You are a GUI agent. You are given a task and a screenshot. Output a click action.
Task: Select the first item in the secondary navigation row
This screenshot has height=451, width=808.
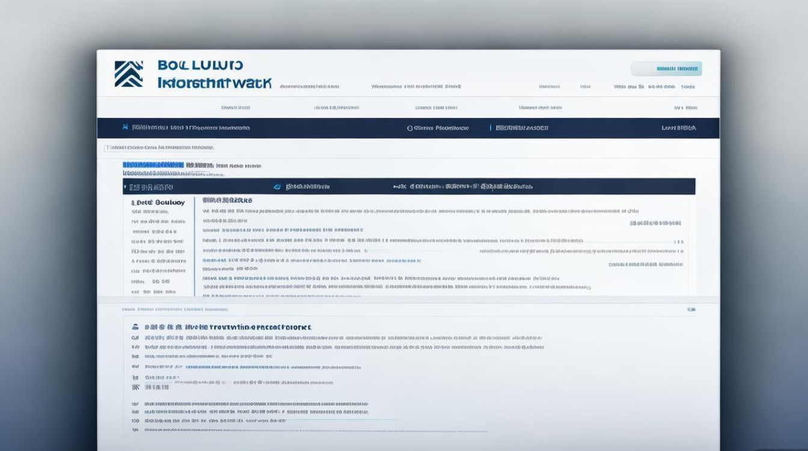point(235,108)
